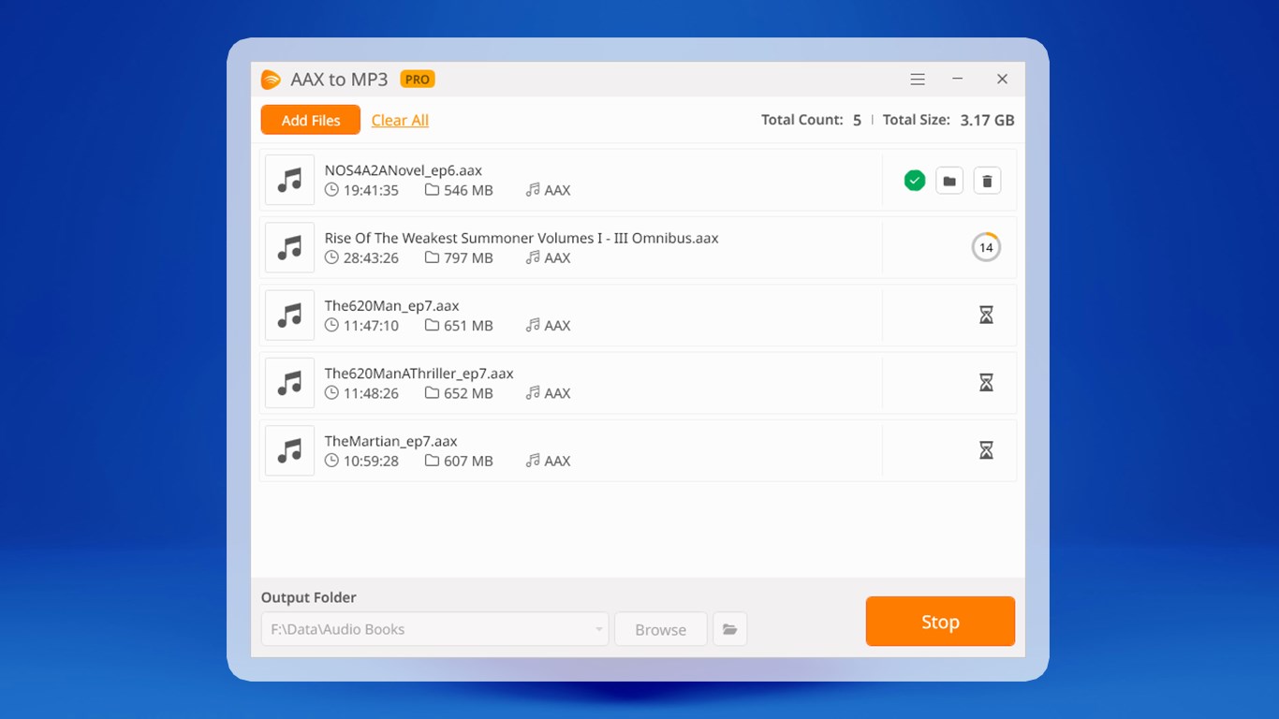
Task: Select the file name The620ManAThriller_ep7.aax
Action: point(419,374)
